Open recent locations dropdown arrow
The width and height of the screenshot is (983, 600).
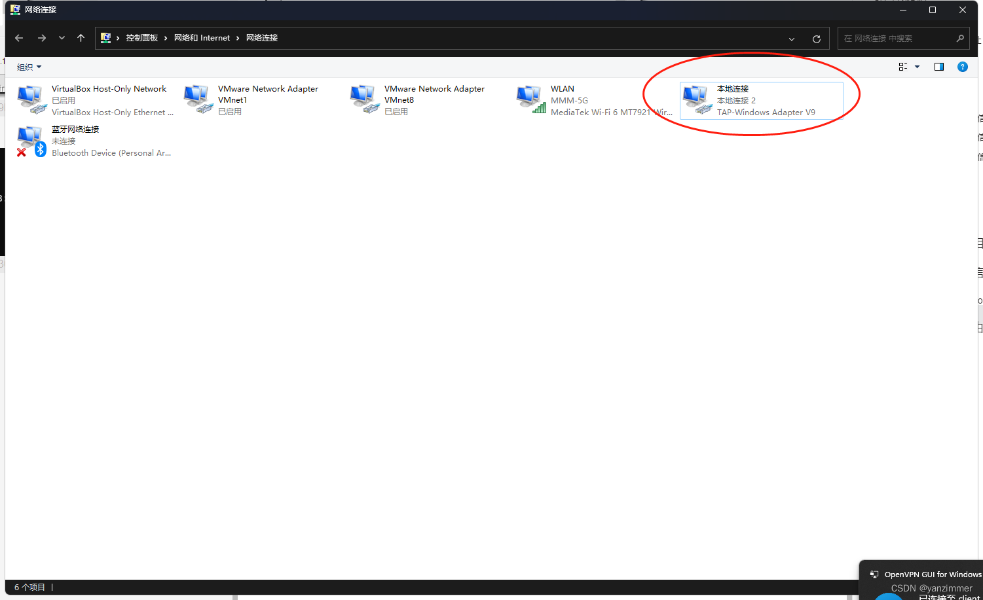(62, 38)
